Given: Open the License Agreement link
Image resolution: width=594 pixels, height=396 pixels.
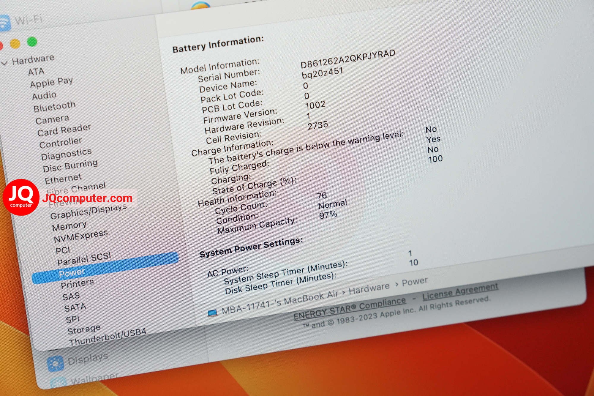Looking at the screenshot, I should (460, 292).
